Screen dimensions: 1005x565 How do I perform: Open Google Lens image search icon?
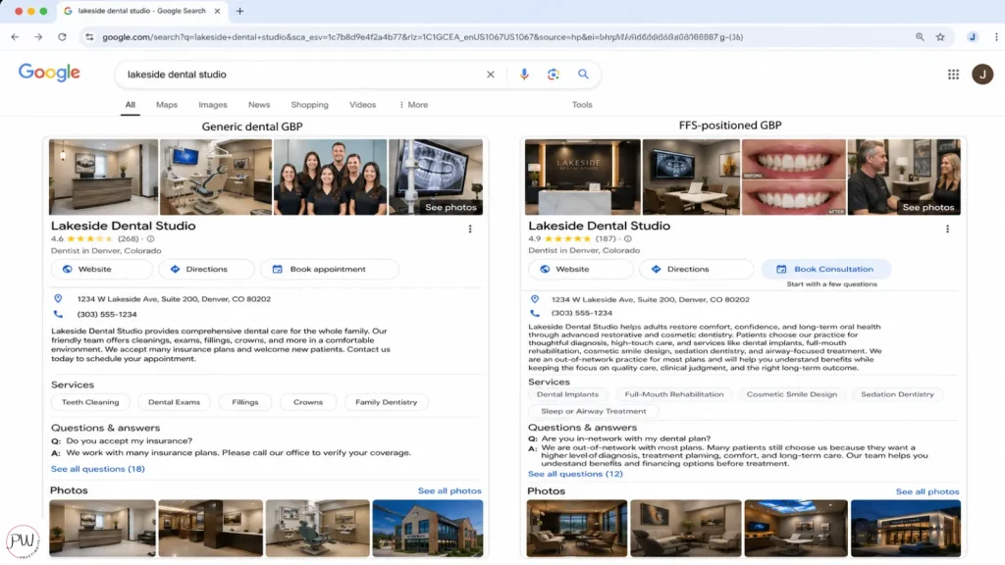point(554,75)
